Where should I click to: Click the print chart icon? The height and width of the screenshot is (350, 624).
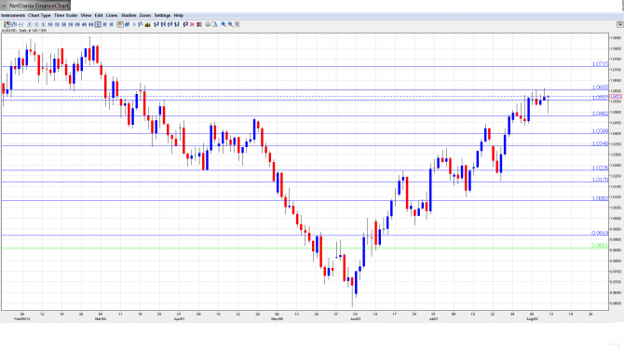tap(208, 24)
